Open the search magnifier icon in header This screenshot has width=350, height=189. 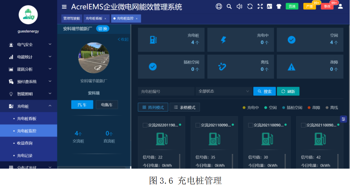[229, 6]
